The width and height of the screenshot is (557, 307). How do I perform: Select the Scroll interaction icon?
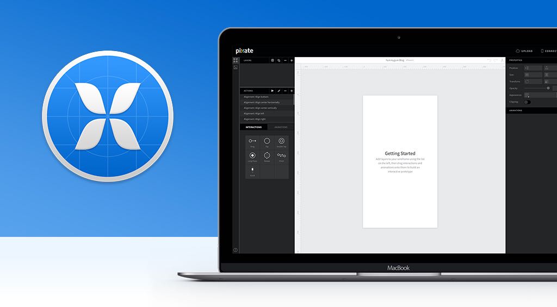(x=252, y=171)
